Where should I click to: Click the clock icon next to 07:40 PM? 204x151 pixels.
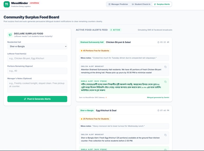pos(158,110)
